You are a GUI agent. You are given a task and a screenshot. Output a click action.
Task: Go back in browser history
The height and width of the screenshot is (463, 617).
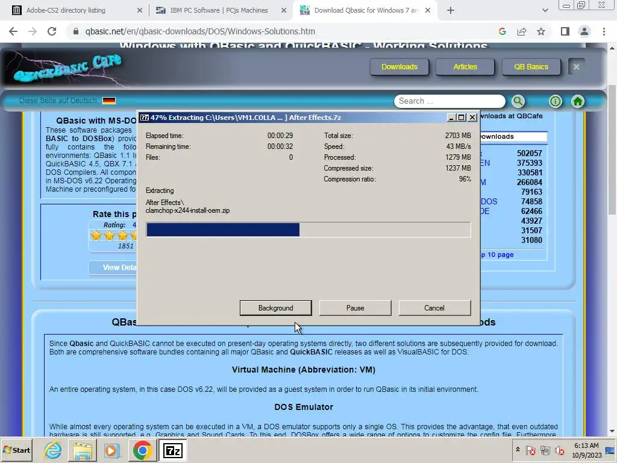(13, 31)
